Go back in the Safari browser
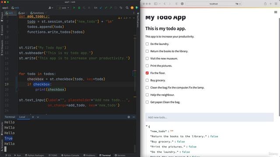Image resolution: width=280 pixels, height=157 pixels. [164, 4]
